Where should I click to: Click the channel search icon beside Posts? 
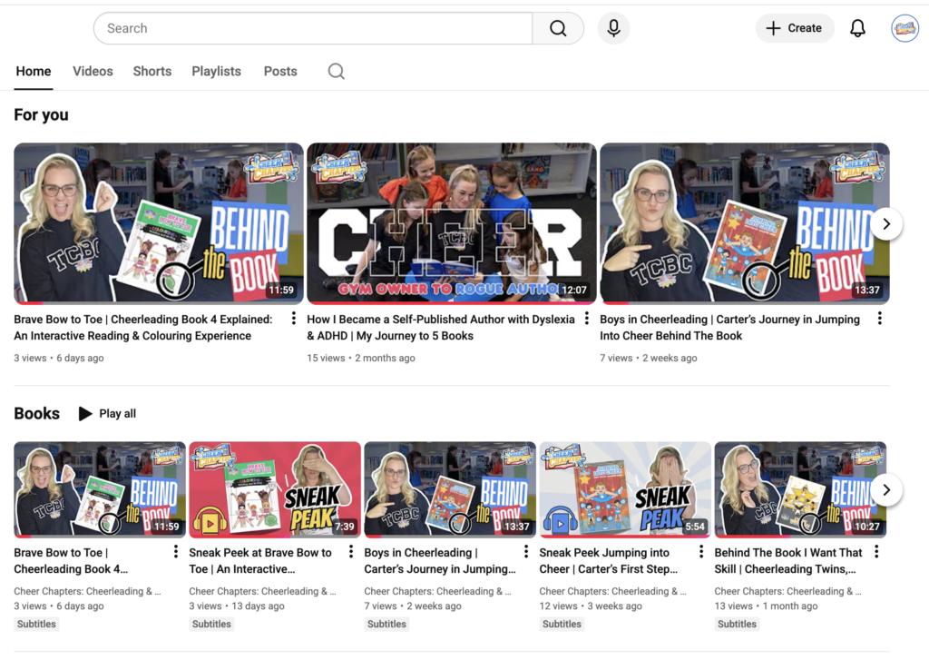[336, 72]
